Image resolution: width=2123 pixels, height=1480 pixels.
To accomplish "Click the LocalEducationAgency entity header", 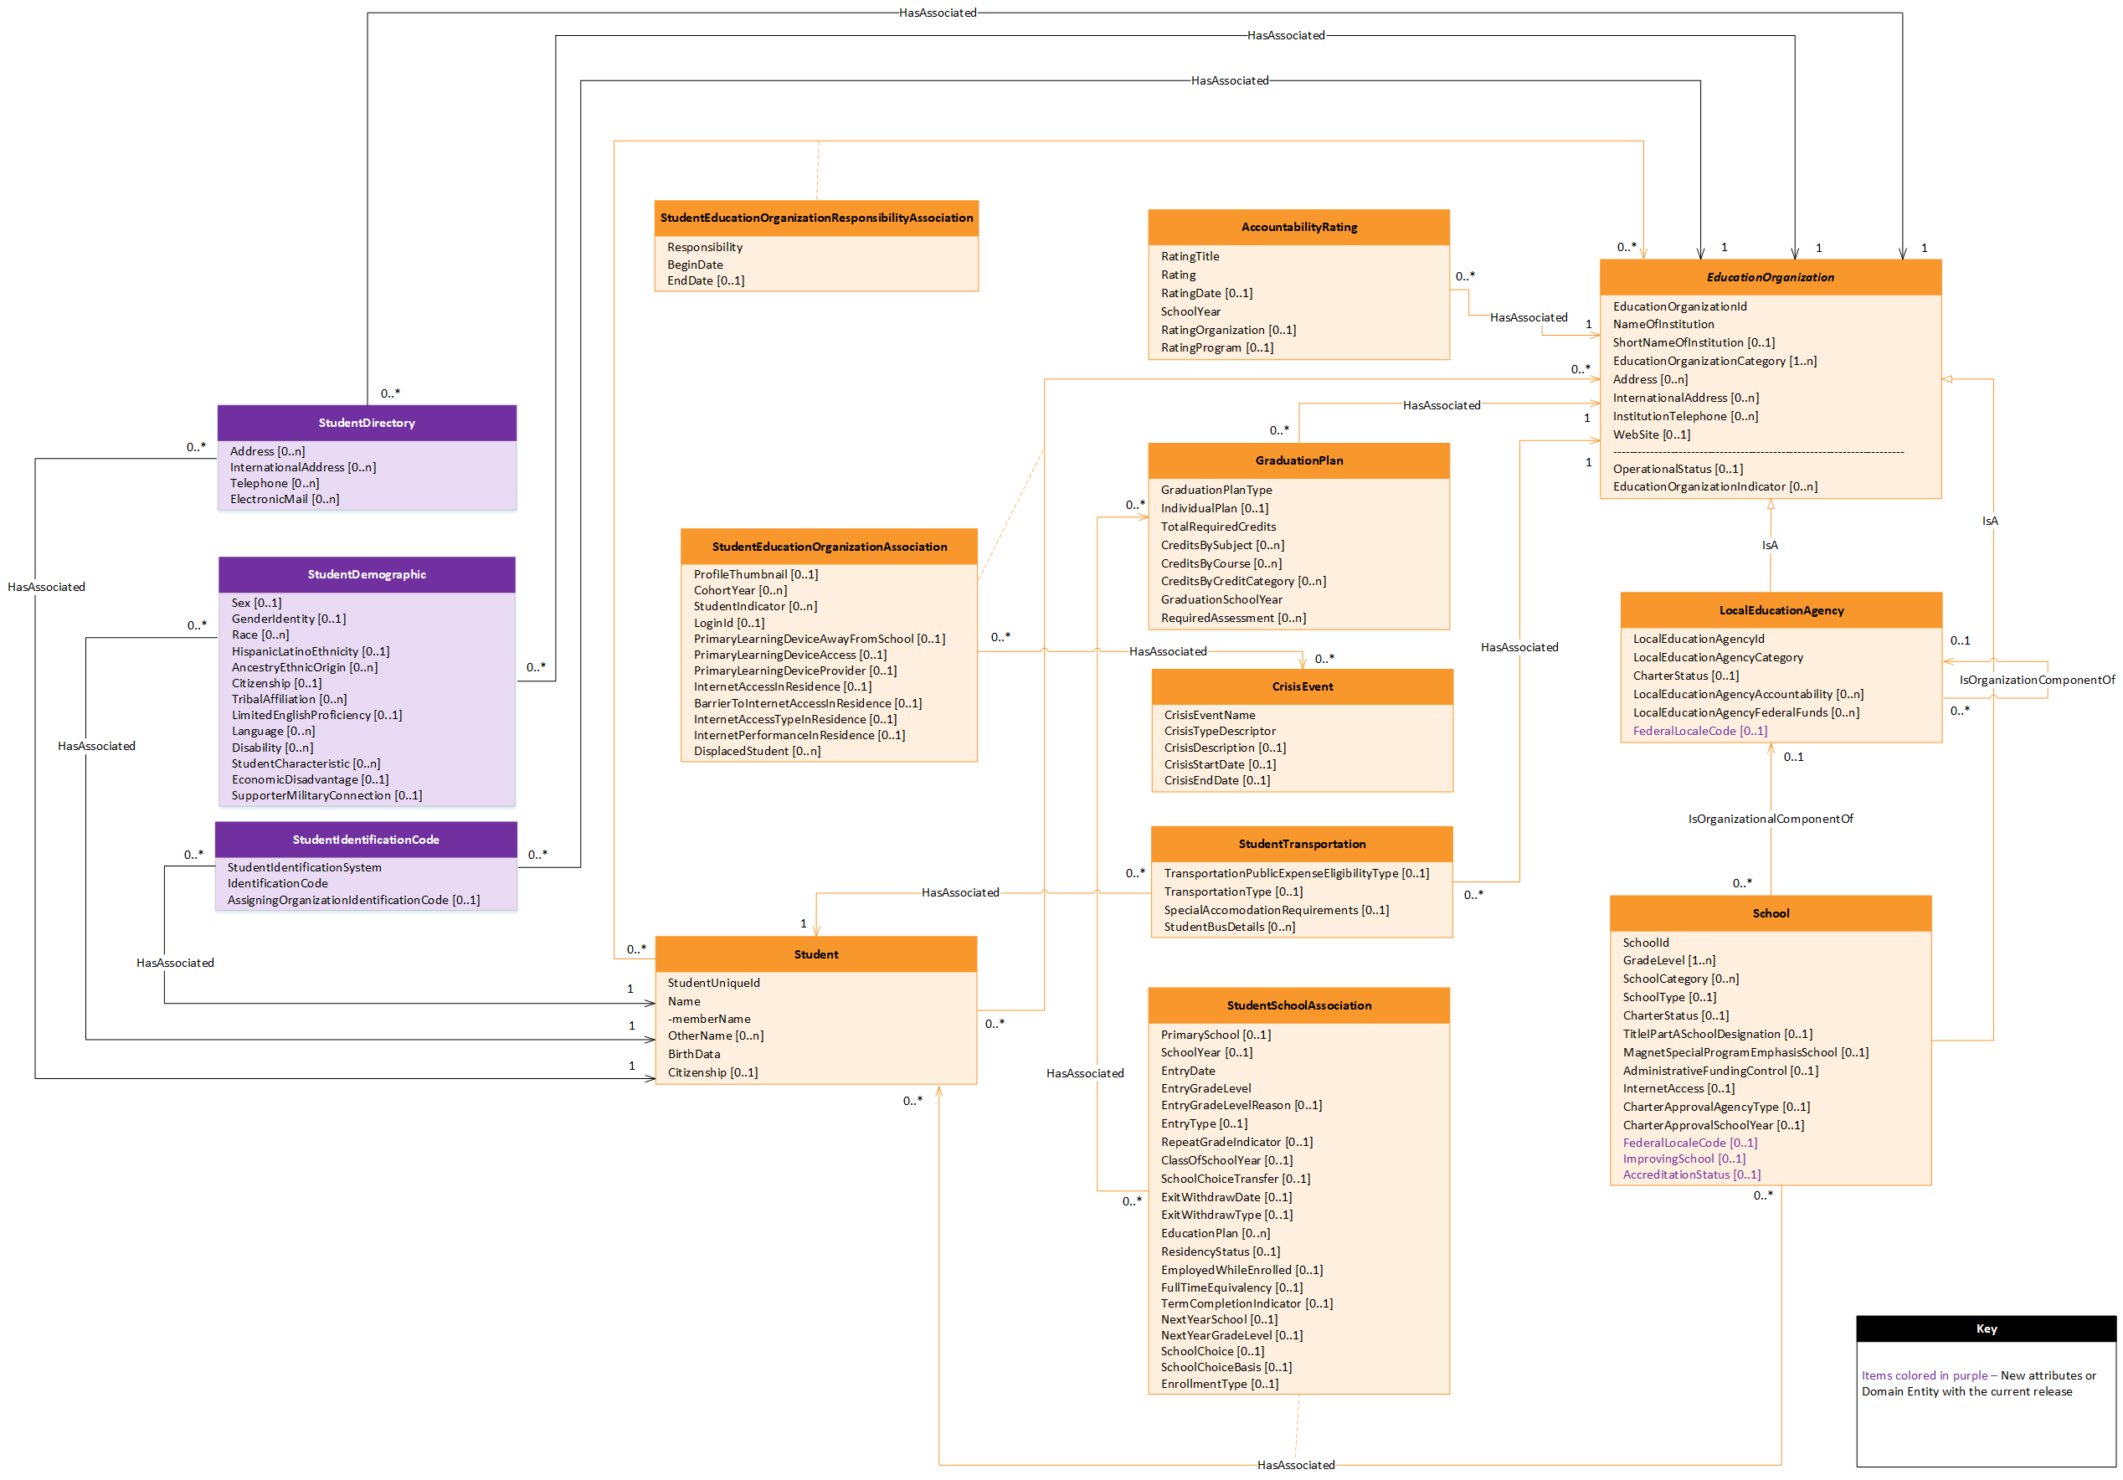I will point(1781,610).
